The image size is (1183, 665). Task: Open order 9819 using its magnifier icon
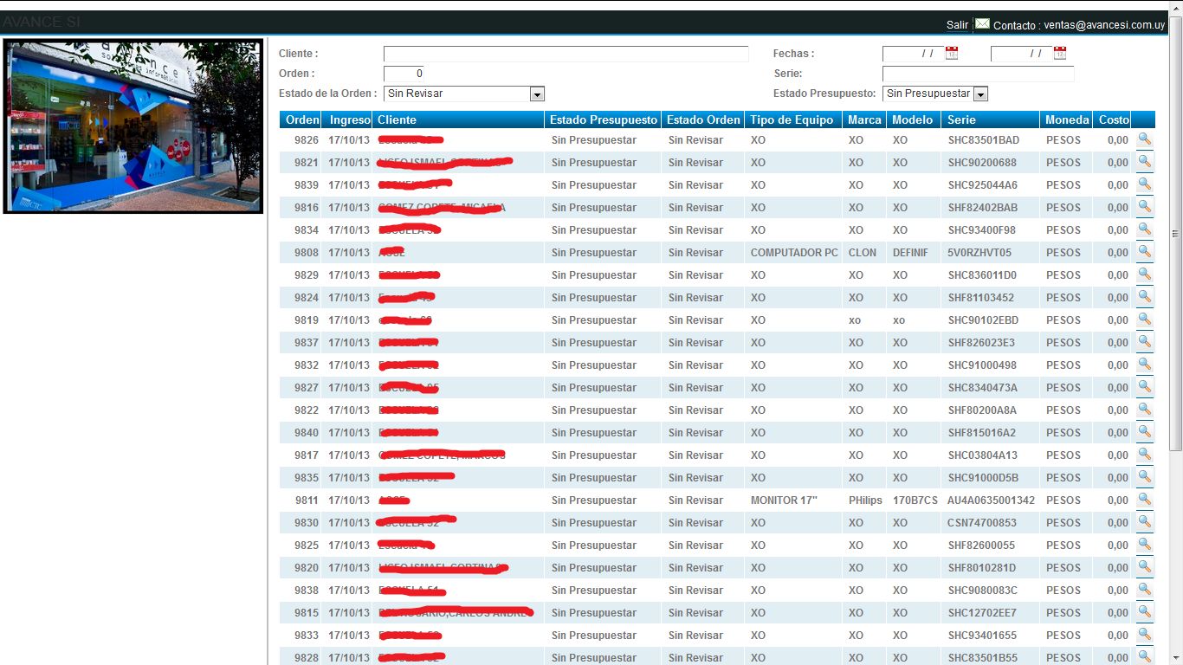click(1144, 320)
